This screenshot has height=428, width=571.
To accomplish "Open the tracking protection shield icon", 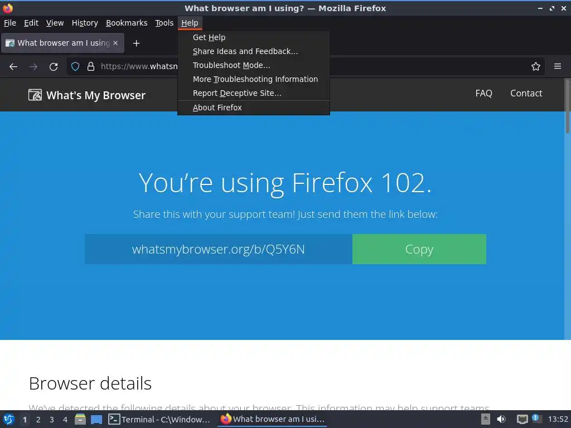I will click(75, 67).
